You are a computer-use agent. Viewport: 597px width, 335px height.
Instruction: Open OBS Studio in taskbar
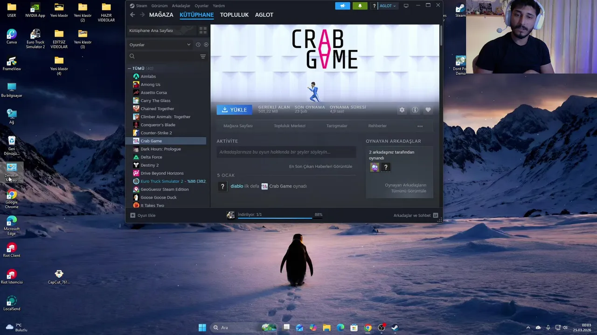point(382,328)
